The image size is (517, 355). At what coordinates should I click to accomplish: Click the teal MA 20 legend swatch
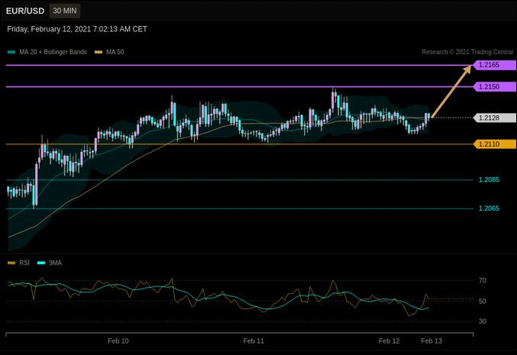[11, 52]
